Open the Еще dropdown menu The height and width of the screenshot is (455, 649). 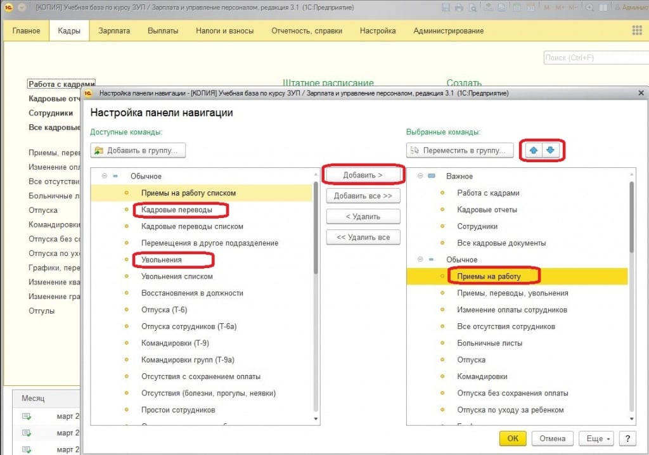[x=598, y=439]
